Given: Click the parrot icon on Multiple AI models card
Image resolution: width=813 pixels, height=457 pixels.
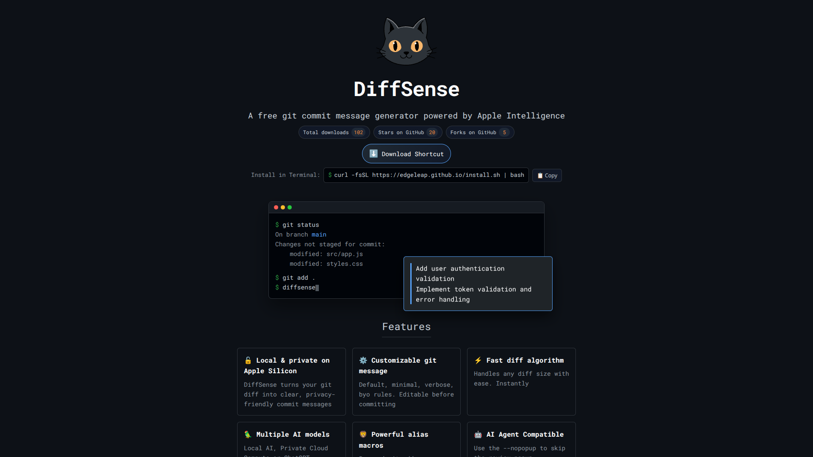Looking at the screenshot, I should point(248,434).
